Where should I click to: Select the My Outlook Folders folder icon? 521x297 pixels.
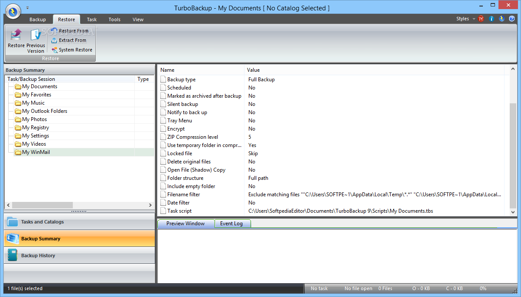click(x=18, y=111)
